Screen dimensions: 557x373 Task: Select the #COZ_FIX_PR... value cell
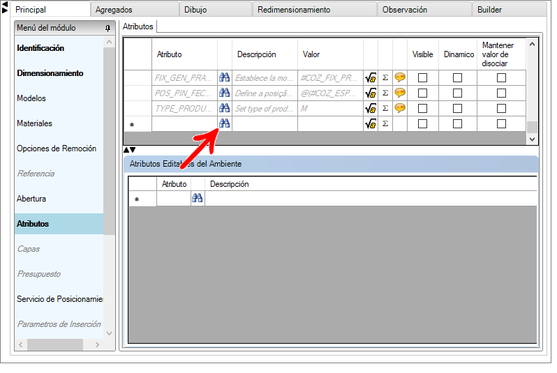click(x=330, y=77)
